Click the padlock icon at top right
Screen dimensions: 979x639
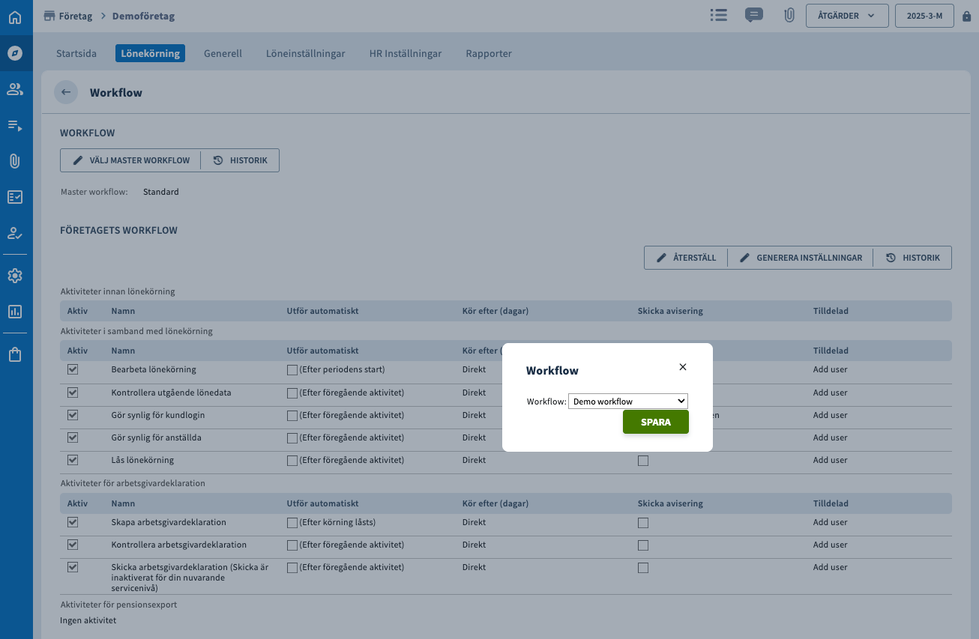966,16
